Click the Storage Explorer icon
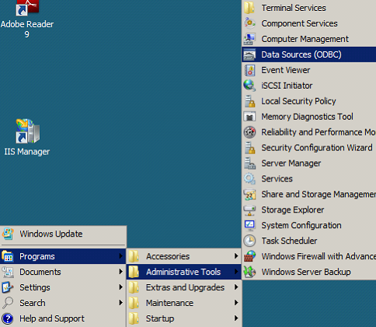This screenshot has width=376, height=327. [x=249, y=209]
